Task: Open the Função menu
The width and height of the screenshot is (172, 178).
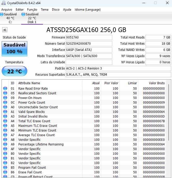Action: (x=32, y=10)
